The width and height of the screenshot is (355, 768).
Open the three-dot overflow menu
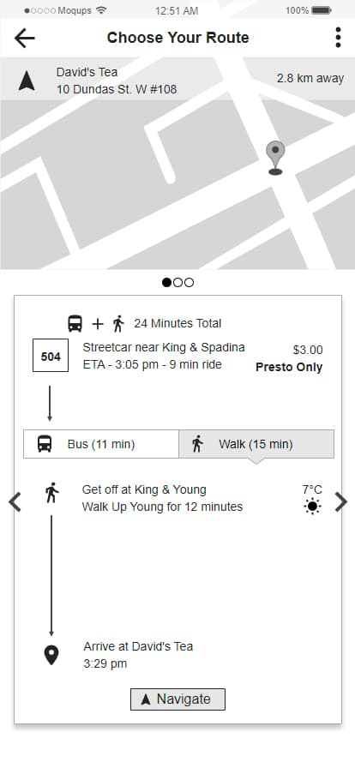coord(338,38)
